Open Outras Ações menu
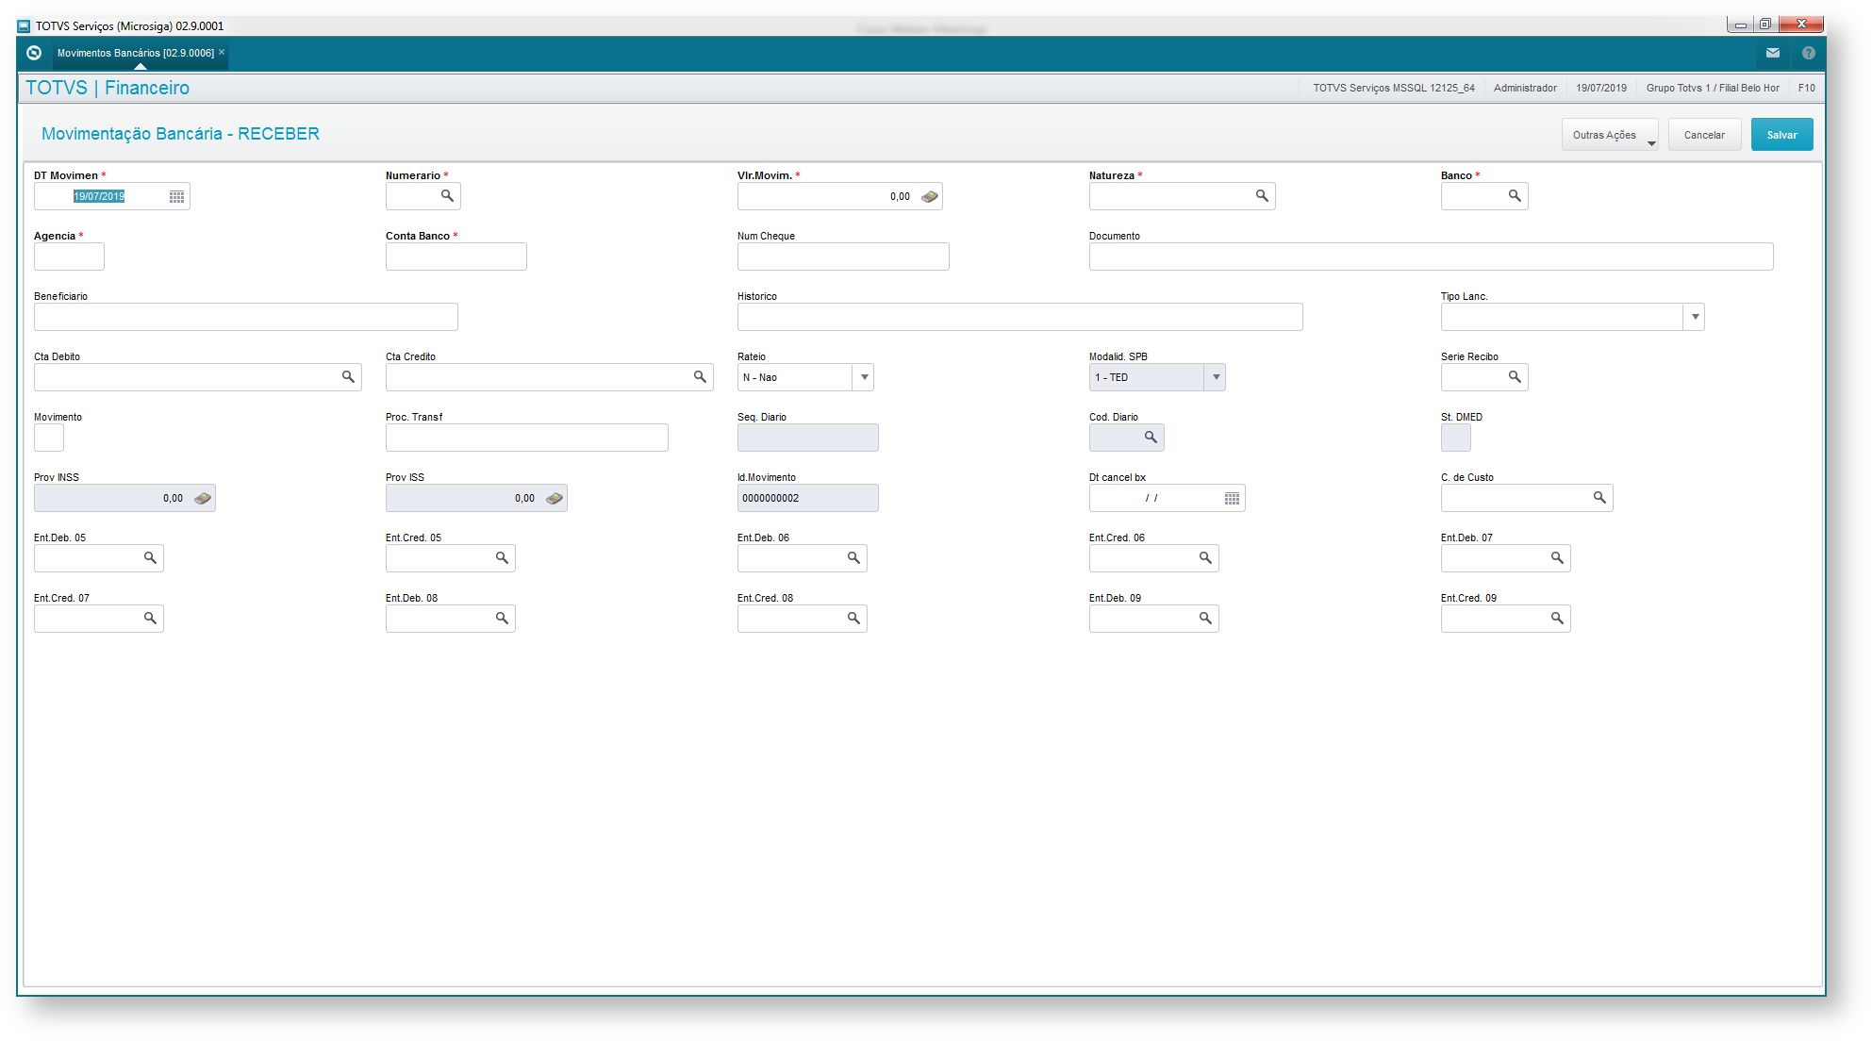 [x=1610, y=135]
